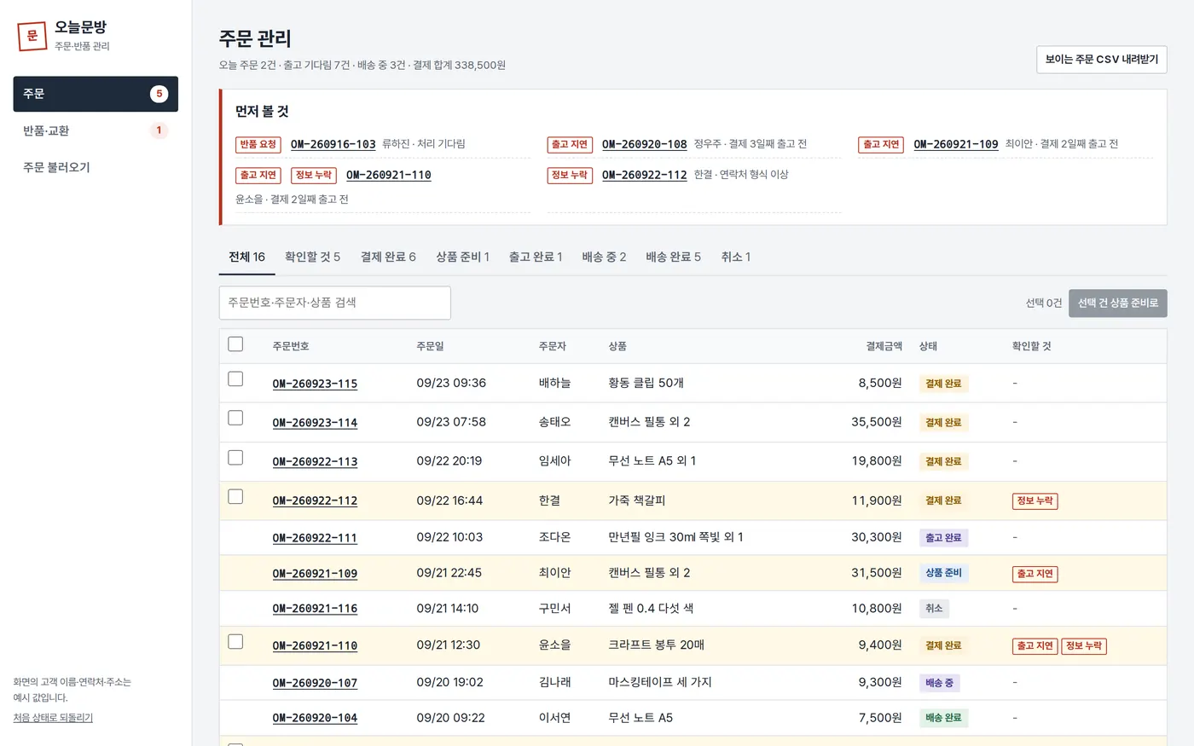The image size is (1194, 746).
Task: Click 배송 완료 status of 이서연 order
Action: (x=943, y=718)
